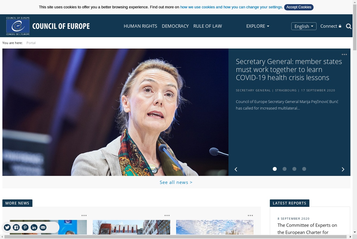This screenshot has height=239, width=357.
Task: Open the first More News thumbnail image
Action: (48, 227)
